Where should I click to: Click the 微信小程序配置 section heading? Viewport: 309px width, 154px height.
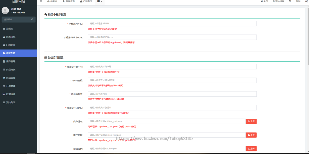click(55, 15)
